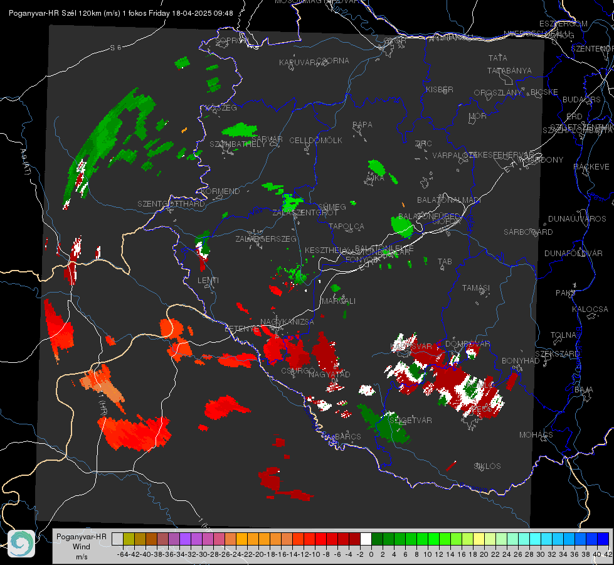Image resolution: width=614 pixels, height=565 pixels.
Task: Pick the gray swatch at legend's left end
Action: pos(117,539)
